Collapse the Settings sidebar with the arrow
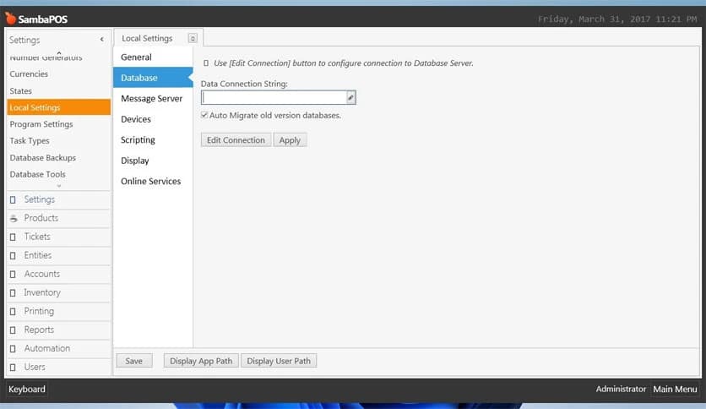The image size is (706, 409). pyautogui.click(x=101, y=40)
